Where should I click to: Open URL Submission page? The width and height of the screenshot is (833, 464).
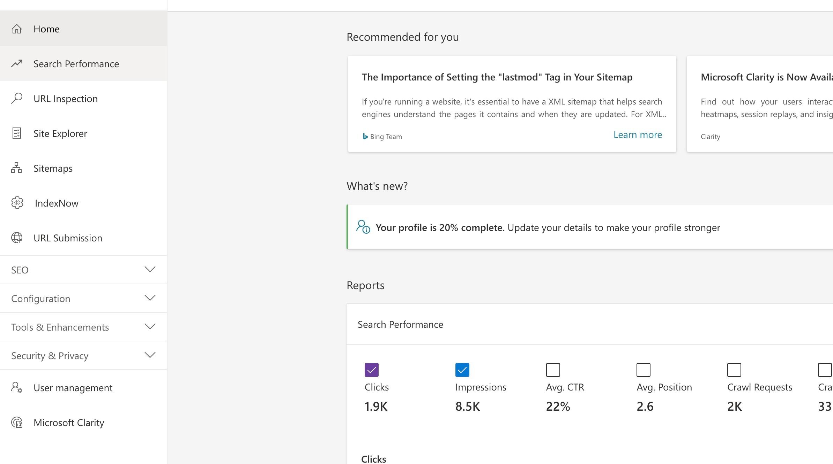click(x=83, y=238)
